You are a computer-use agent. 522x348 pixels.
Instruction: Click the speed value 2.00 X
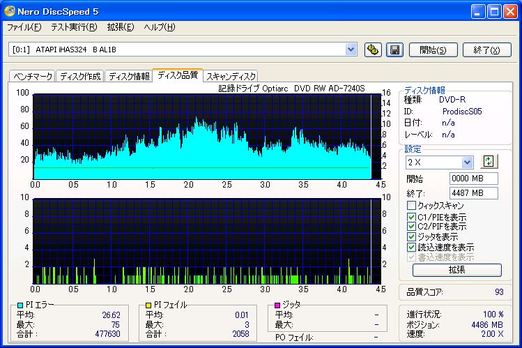pyautogui.click(x=492, y=333)
